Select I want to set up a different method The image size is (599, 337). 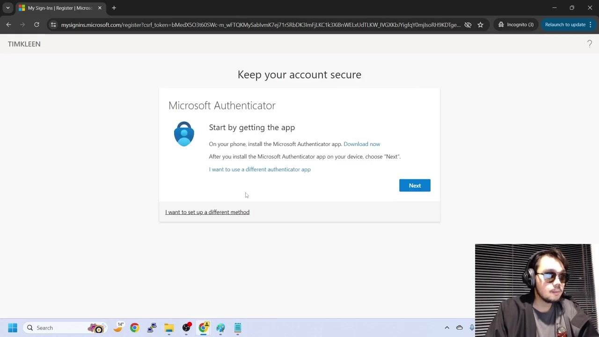pos(207,212)
